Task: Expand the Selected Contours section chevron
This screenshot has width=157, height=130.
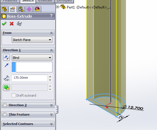Action: pos(51,124)
